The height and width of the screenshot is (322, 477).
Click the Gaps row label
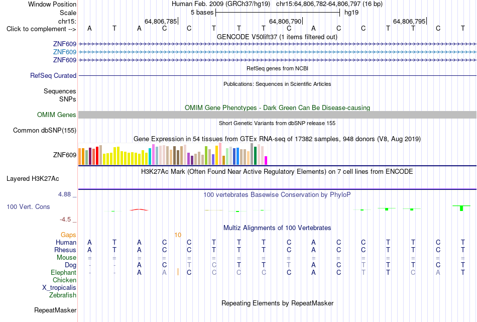pyautogui.click(x=68, y=235)
